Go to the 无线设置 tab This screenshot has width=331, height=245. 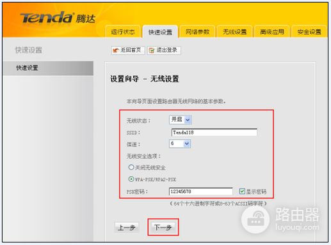click(234, 32)
